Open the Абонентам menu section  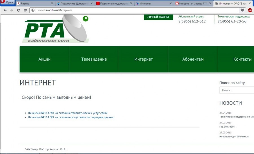[193, 59]
